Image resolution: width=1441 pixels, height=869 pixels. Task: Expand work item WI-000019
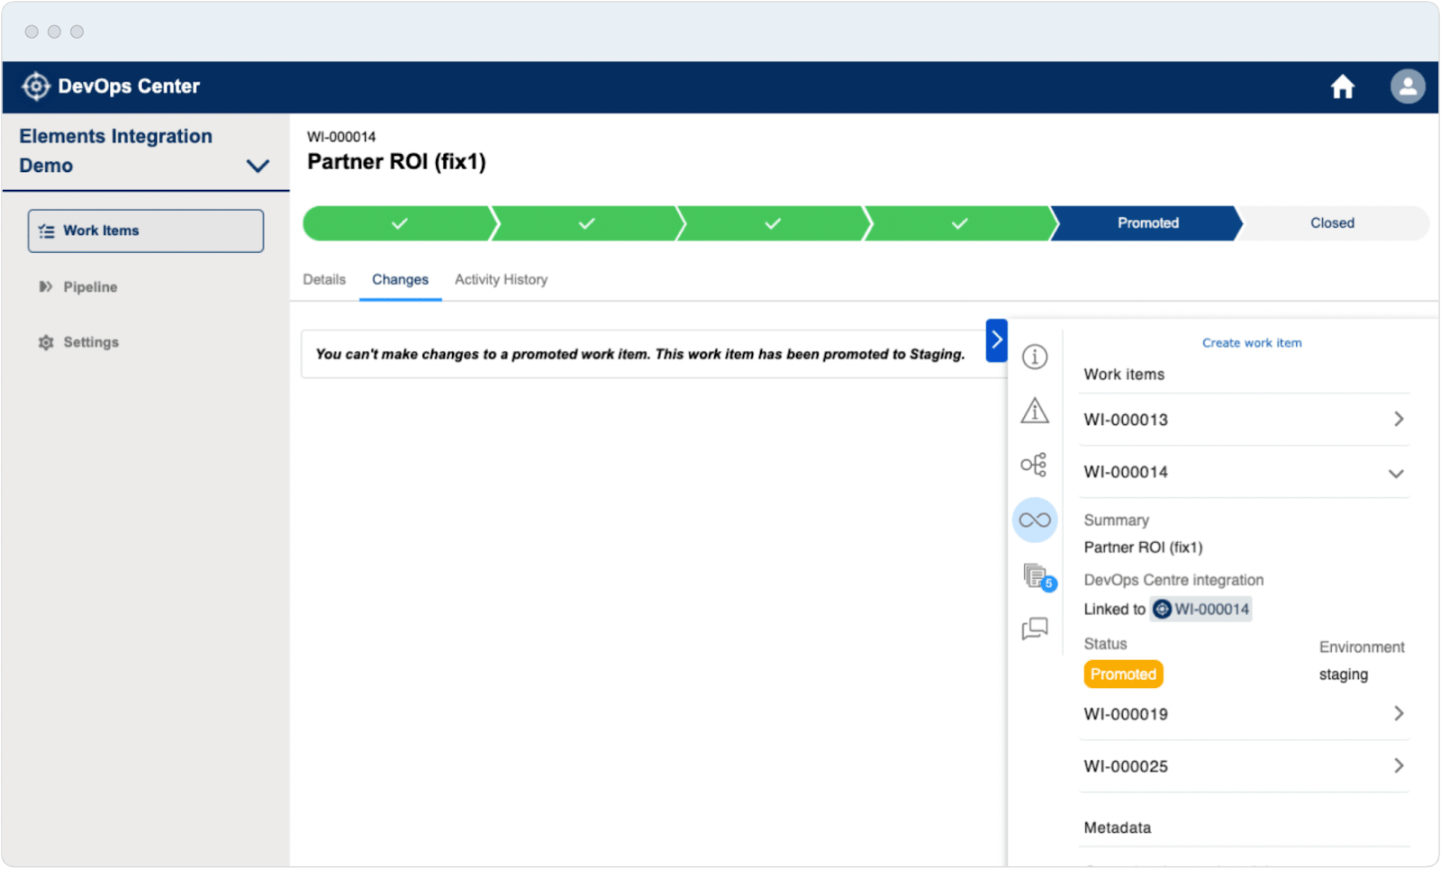(x=1398, y=713)
